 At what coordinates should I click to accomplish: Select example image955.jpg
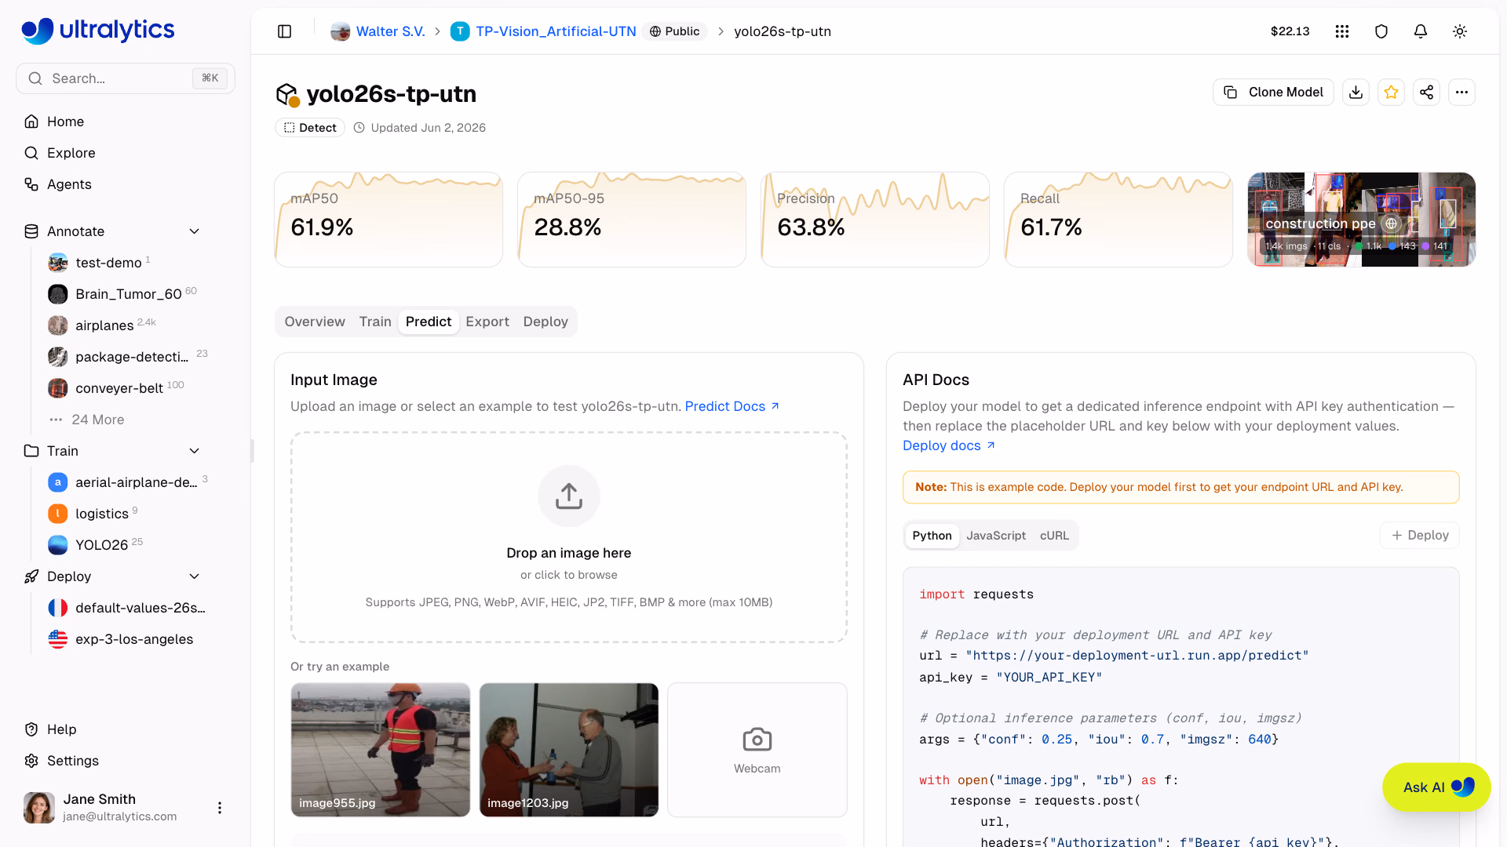[381, 750]
